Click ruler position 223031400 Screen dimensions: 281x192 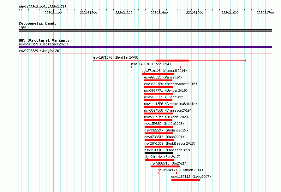(159, 13)
